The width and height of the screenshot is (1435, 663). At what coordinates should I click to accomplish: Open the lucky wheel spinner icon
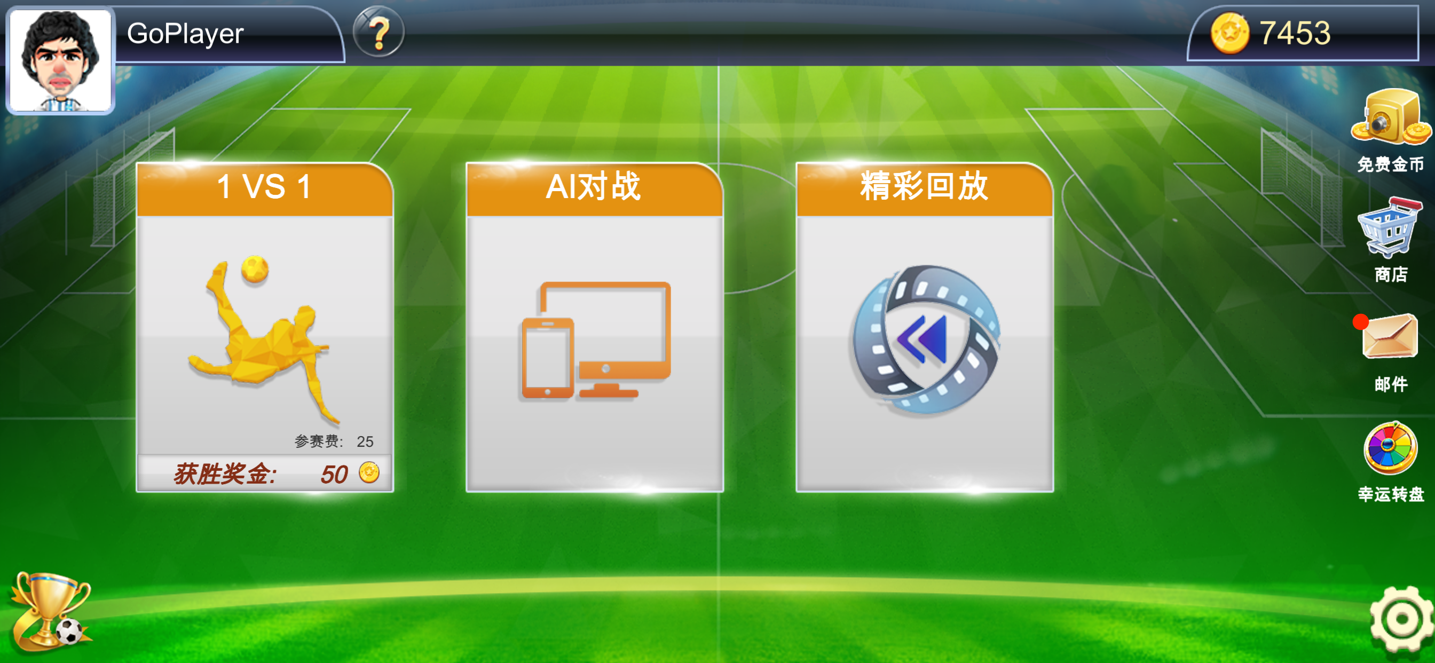(1390, 448)
